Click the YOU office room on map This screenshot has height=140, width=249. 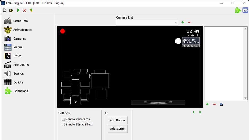point(76,101)
